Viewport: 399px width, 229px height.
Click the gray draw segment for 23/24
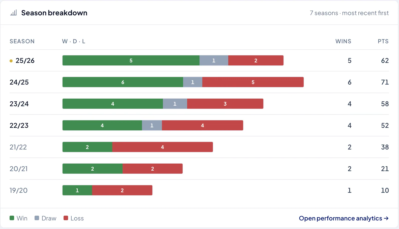pos(175,104)
